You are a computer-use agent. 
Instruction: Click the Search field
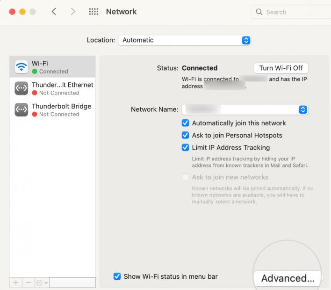point(292,12)
